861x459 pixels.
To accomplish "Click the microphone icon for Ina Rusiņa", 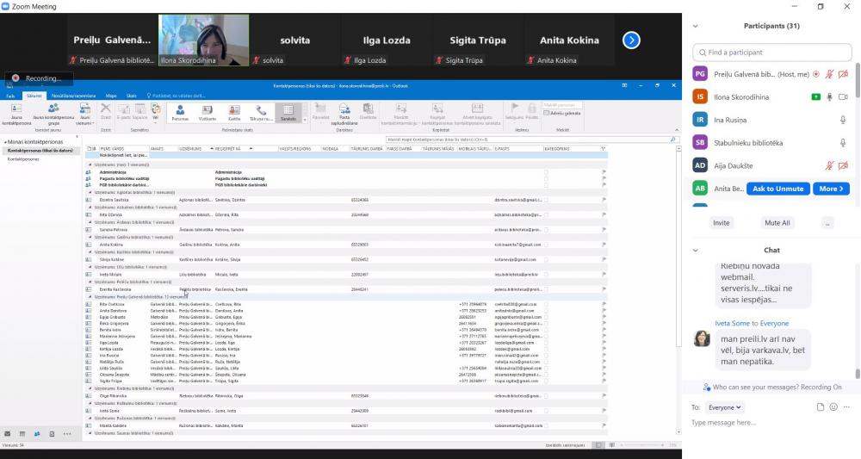I will click(843, 120).
